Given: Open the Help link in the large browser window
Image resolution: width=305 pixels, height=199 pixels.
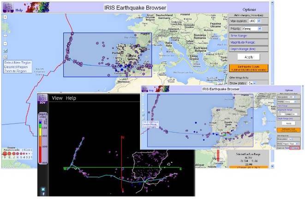Looking at the screenshot, I should tap(19, 10).
